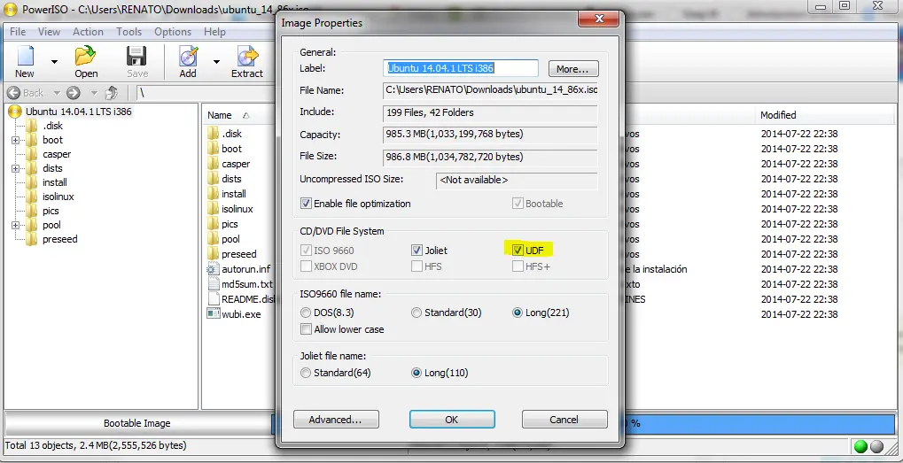Click the dists folder icon in file list

point(213,179)
